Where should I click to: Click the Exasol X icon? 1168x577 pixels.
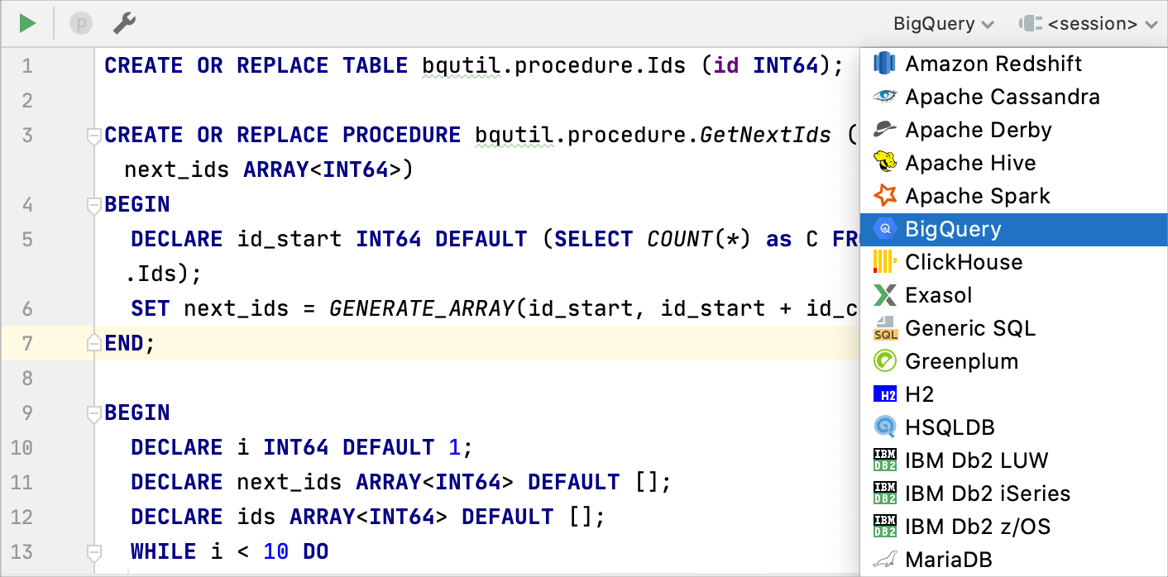(x=885, y=295)
